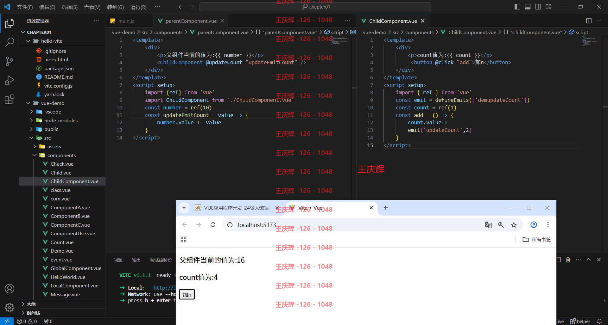Open vite.config.js in explorer
The height and width of the screenshot is (325, 608).
point(62,86)
